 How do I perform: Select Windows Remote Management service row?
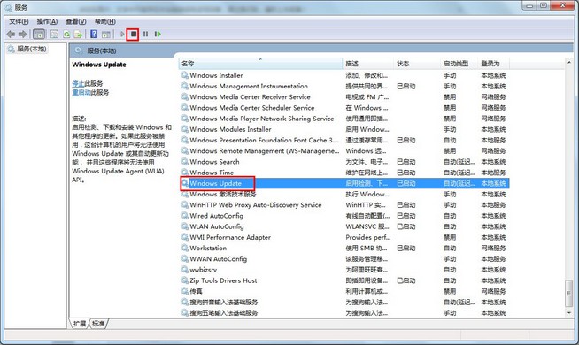tap(344, 151)
